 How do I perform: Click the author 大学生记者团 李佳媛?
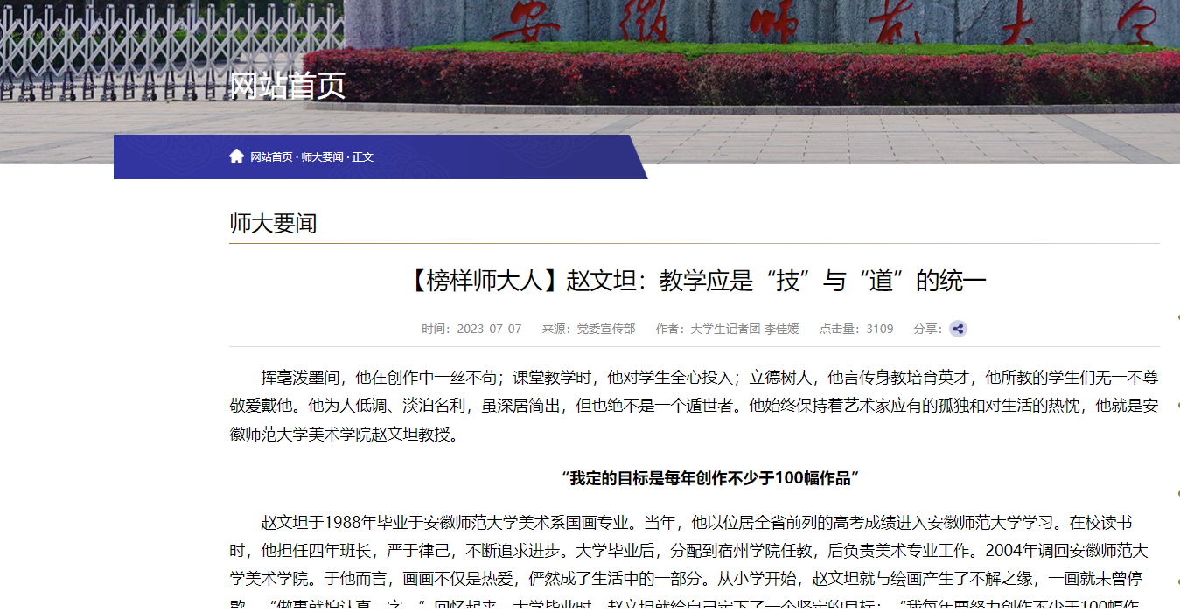click(744, 329)
